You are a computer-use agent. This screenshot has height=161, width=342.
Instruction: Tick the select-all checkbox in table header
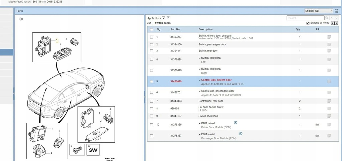[x=152, y=30]
